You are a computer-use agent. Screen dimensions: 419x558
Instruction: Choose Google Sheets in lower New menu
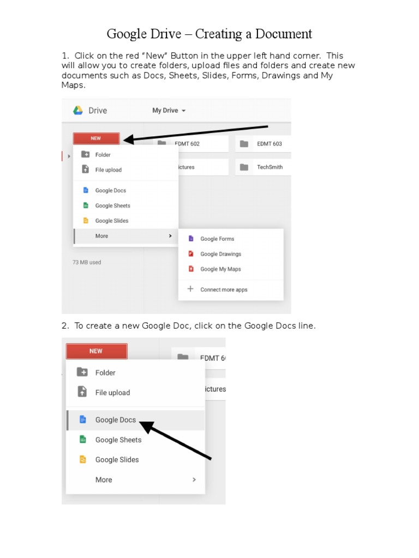coord(135,440)
